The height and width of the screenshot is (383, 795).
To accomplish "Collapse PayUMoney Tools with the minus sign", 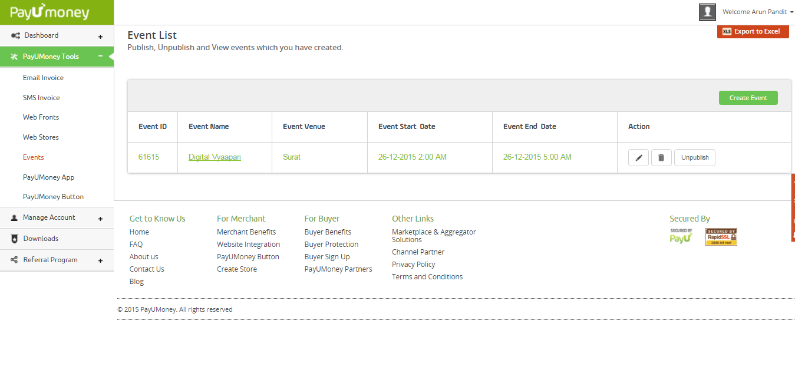I will 100,57.
